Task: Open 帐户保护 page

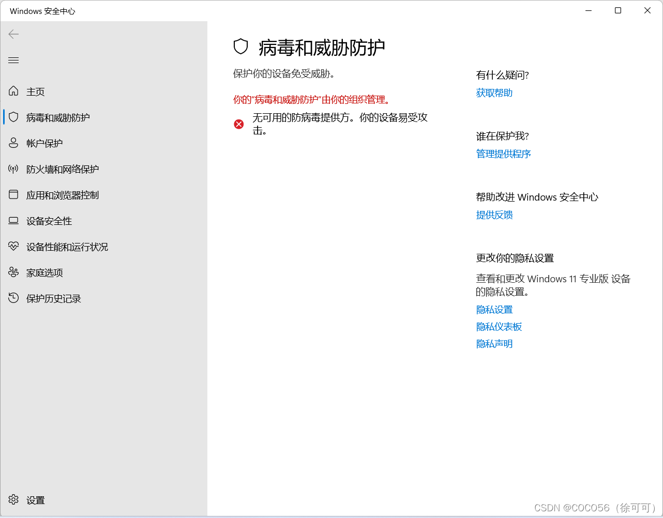Action: pyautogui.click(x=44, y=144)
